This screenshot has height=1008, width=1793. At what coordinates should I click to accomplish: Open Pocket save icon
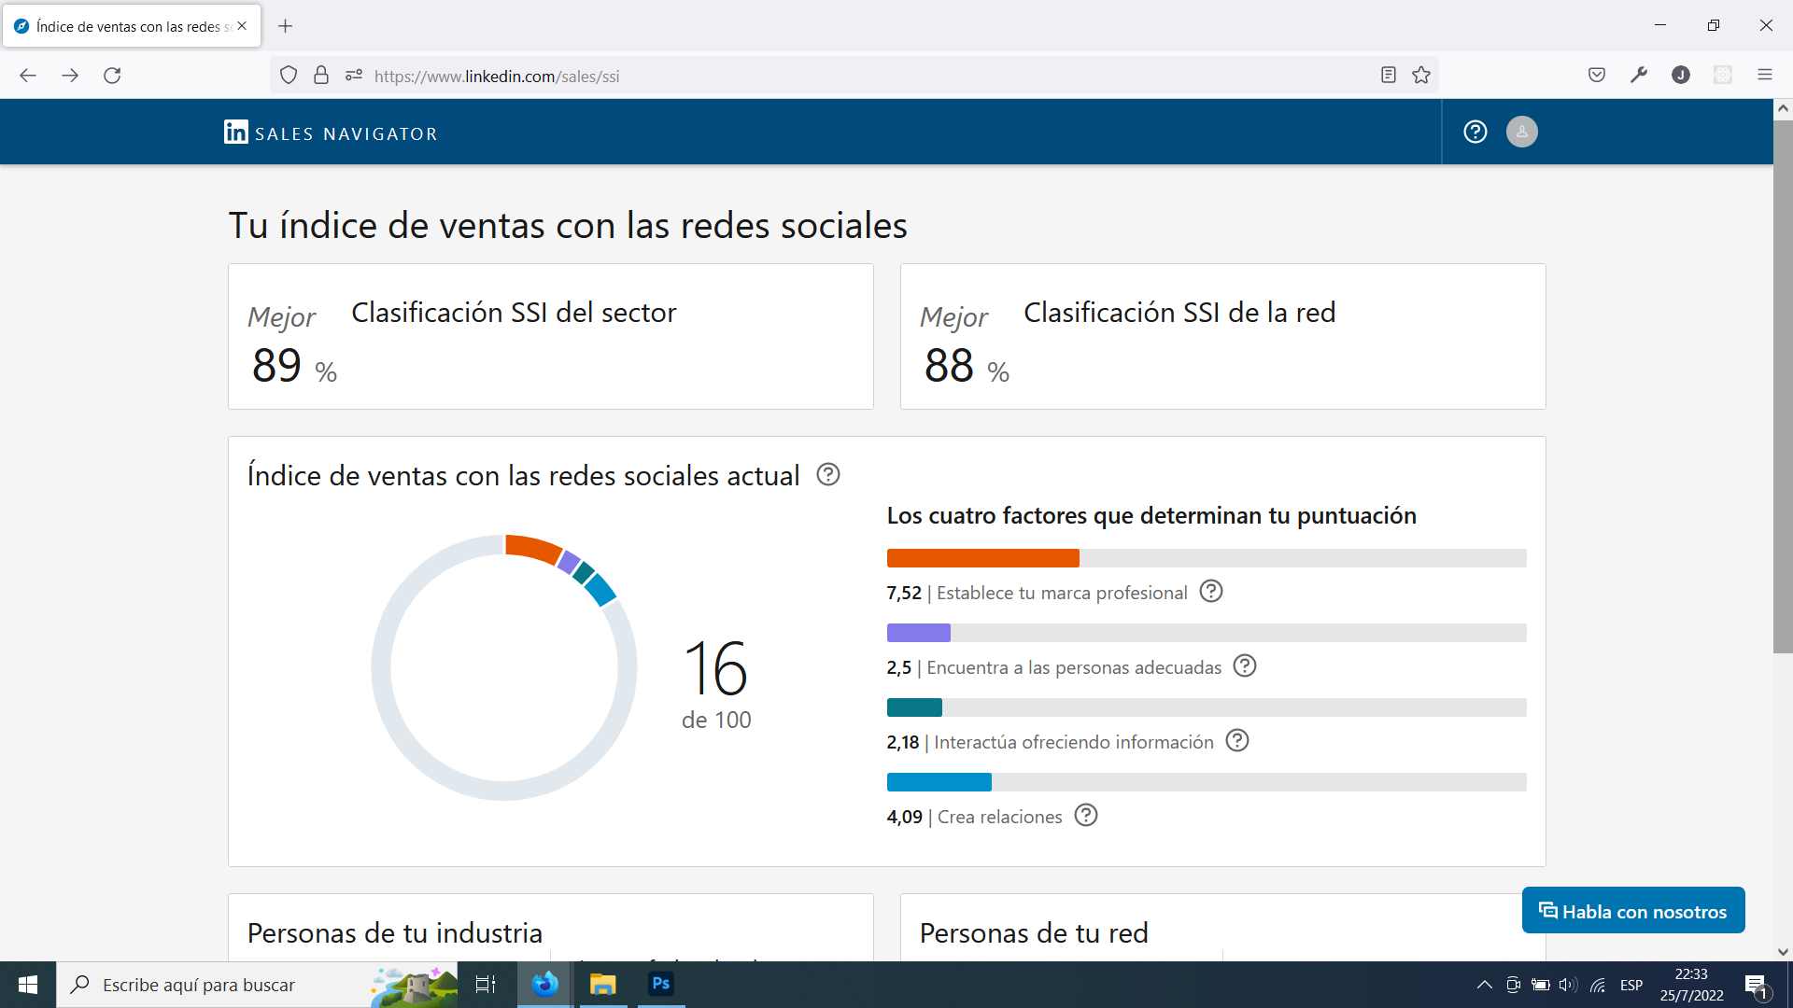tap(1597, 76)
